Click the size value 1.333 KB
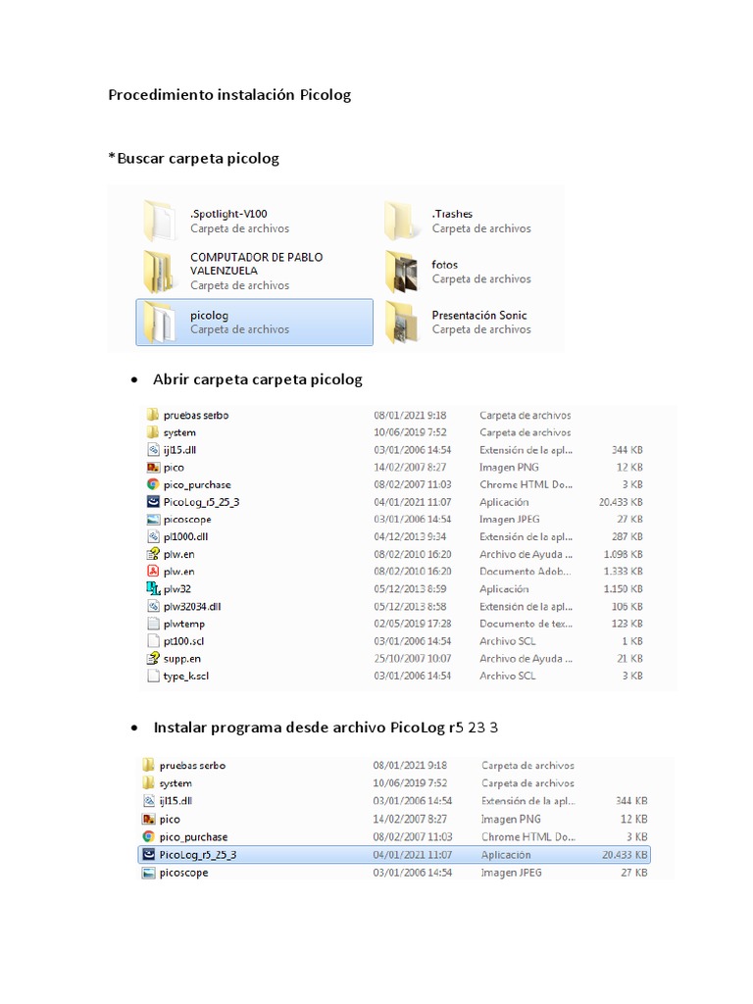The width and height of the screenshot is (753, 1004). click(x=623, y=572)
